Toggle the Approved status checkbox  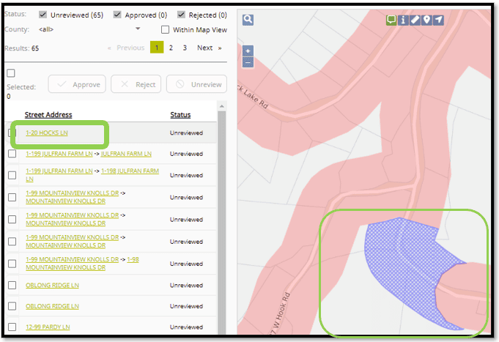coord(118,15)
